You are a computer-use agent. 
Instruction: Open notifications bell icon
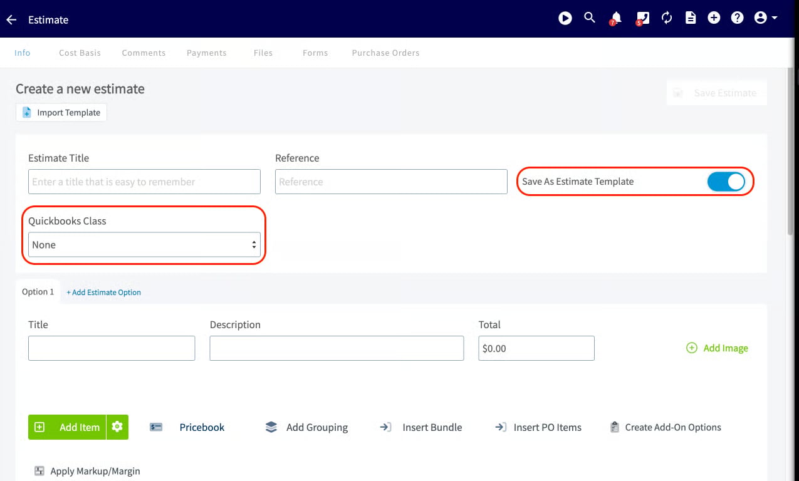coord(615,18)
